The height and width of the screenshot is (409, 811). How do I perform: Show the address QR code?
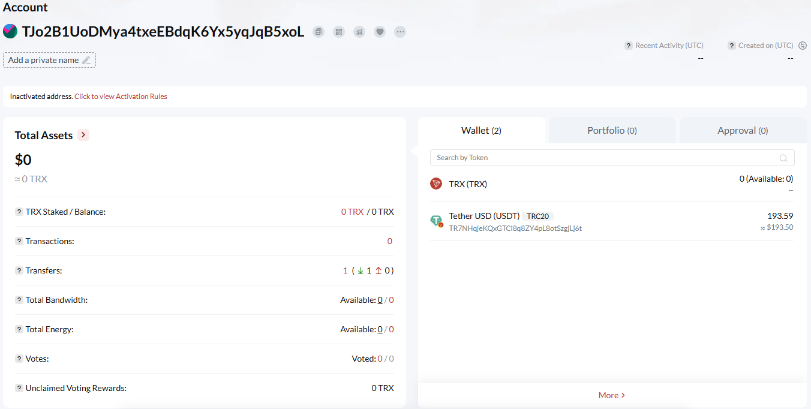[339, 32]
